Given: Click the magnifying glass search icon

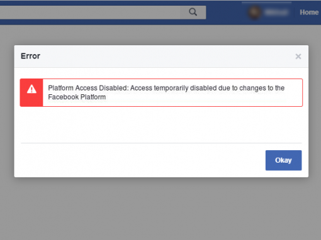Looking at the screenshot, I should coord(193,12).
